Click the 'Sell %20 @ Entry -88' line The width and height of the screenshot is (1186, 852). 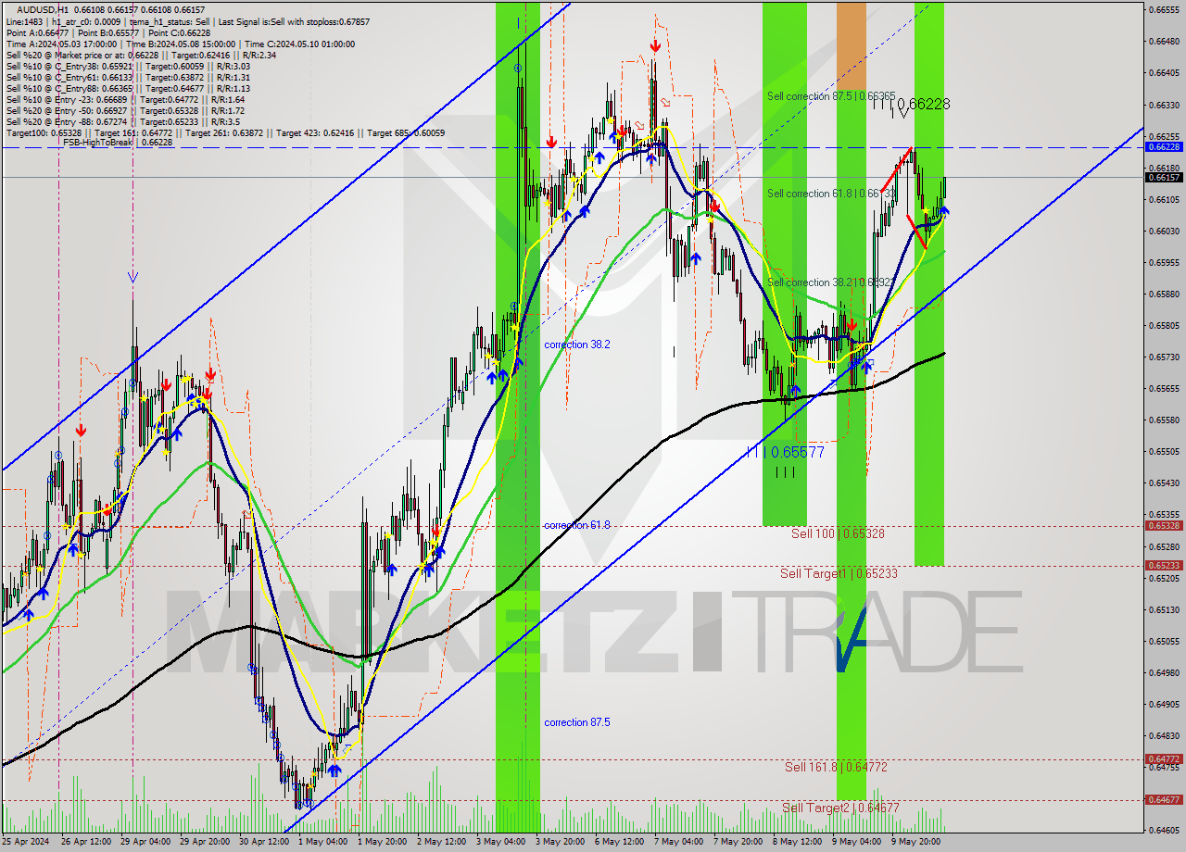(124, 121)
